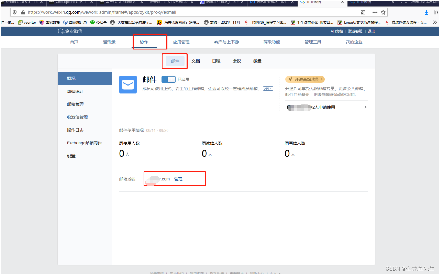Click the blue mail envelope icon
The image size is (439, 274).
128,84
